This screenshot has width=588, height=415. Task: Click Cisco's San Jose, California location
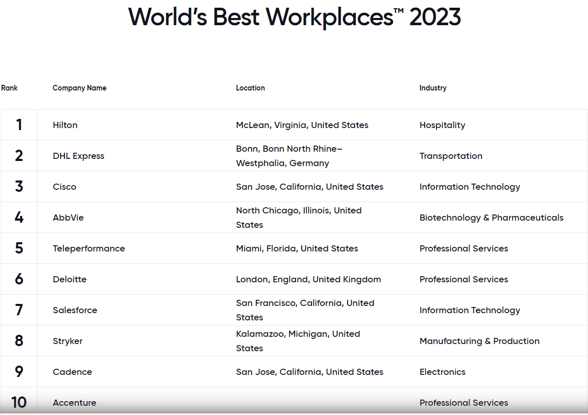coord(310,187)
